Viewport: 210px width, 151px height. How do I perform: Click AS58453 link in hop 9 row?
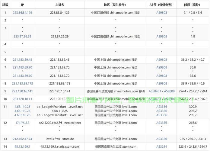pos(155,91)
